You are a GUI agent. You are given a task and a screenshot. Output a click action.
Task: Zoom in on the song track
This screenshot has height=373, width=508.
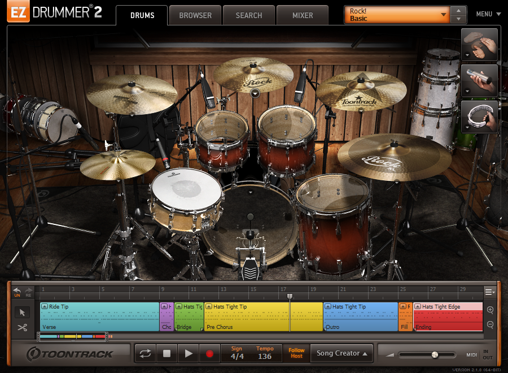[x=490, y=310]
